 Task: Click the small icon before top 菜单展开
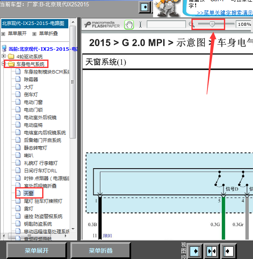[x=3, y=34]
